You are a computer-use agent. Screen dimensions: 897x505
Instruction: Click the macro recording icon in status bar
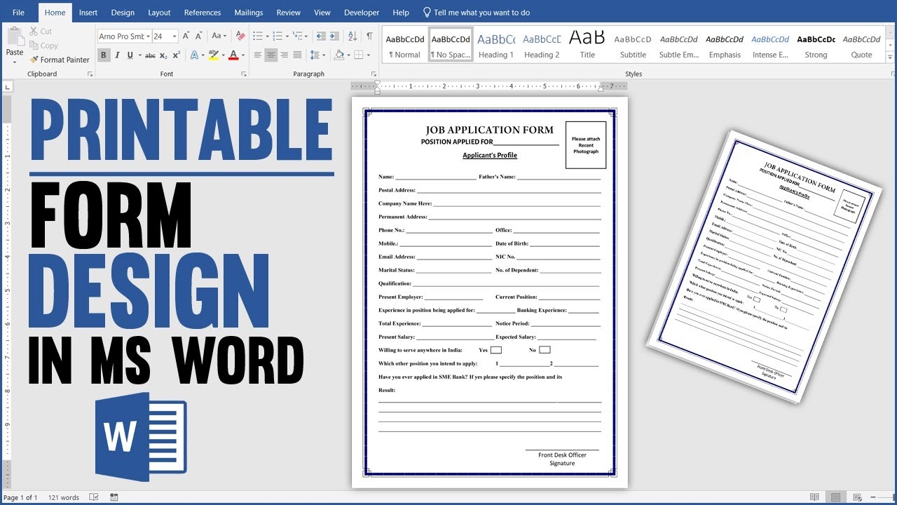point(114,497)
